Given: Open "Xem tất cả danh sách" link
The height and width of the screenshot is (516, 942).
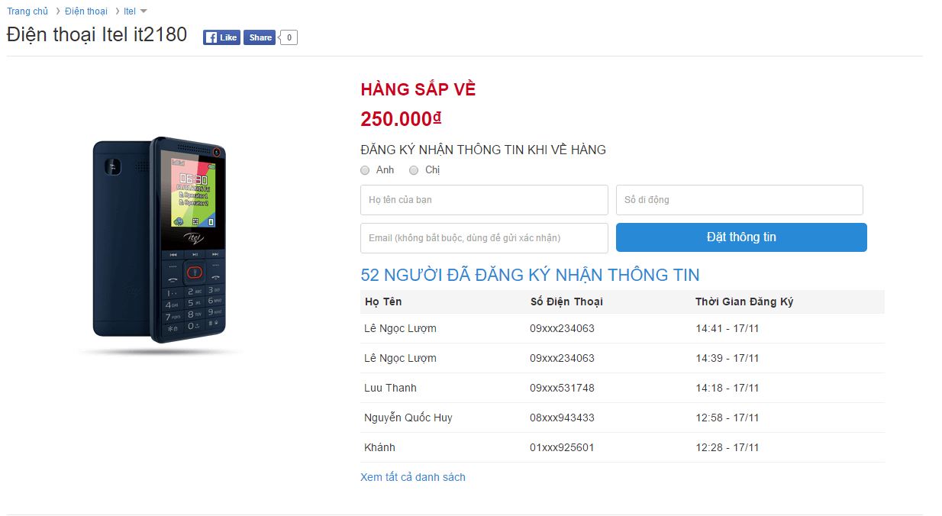Looking at the screenshot, I should tap(413, 476).
